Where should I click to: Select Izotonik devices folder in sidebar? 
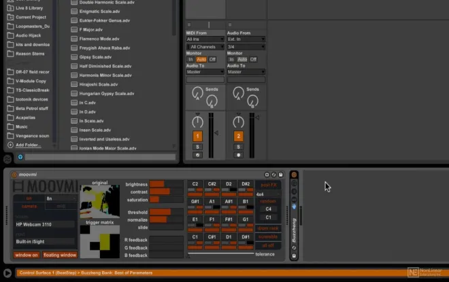point(27,99)
